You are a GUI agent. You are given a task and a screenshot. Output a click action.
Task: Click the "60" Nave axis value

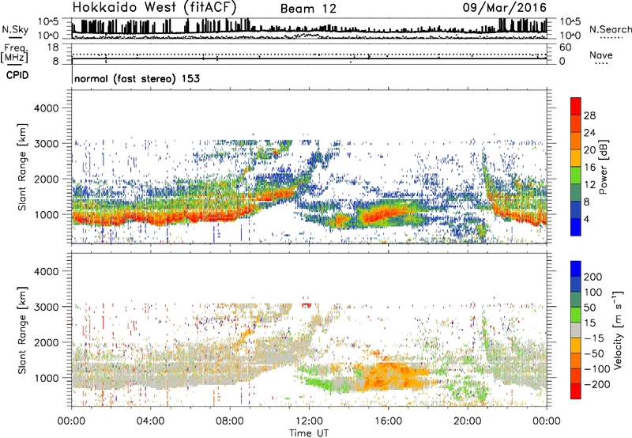[x=565, y=47]
